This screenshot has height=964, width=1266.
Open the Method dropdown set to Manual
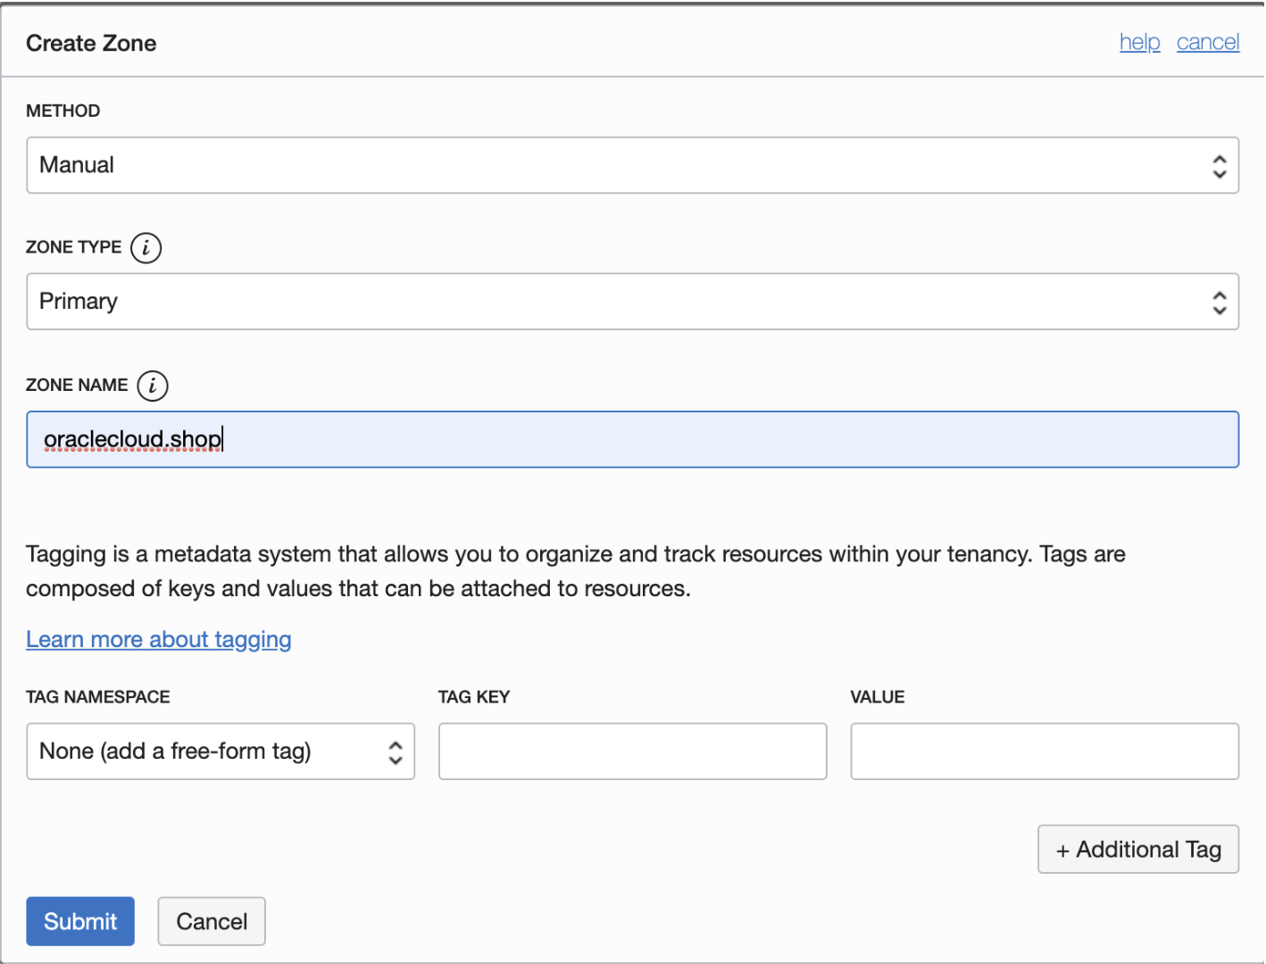tap(632, 165)
